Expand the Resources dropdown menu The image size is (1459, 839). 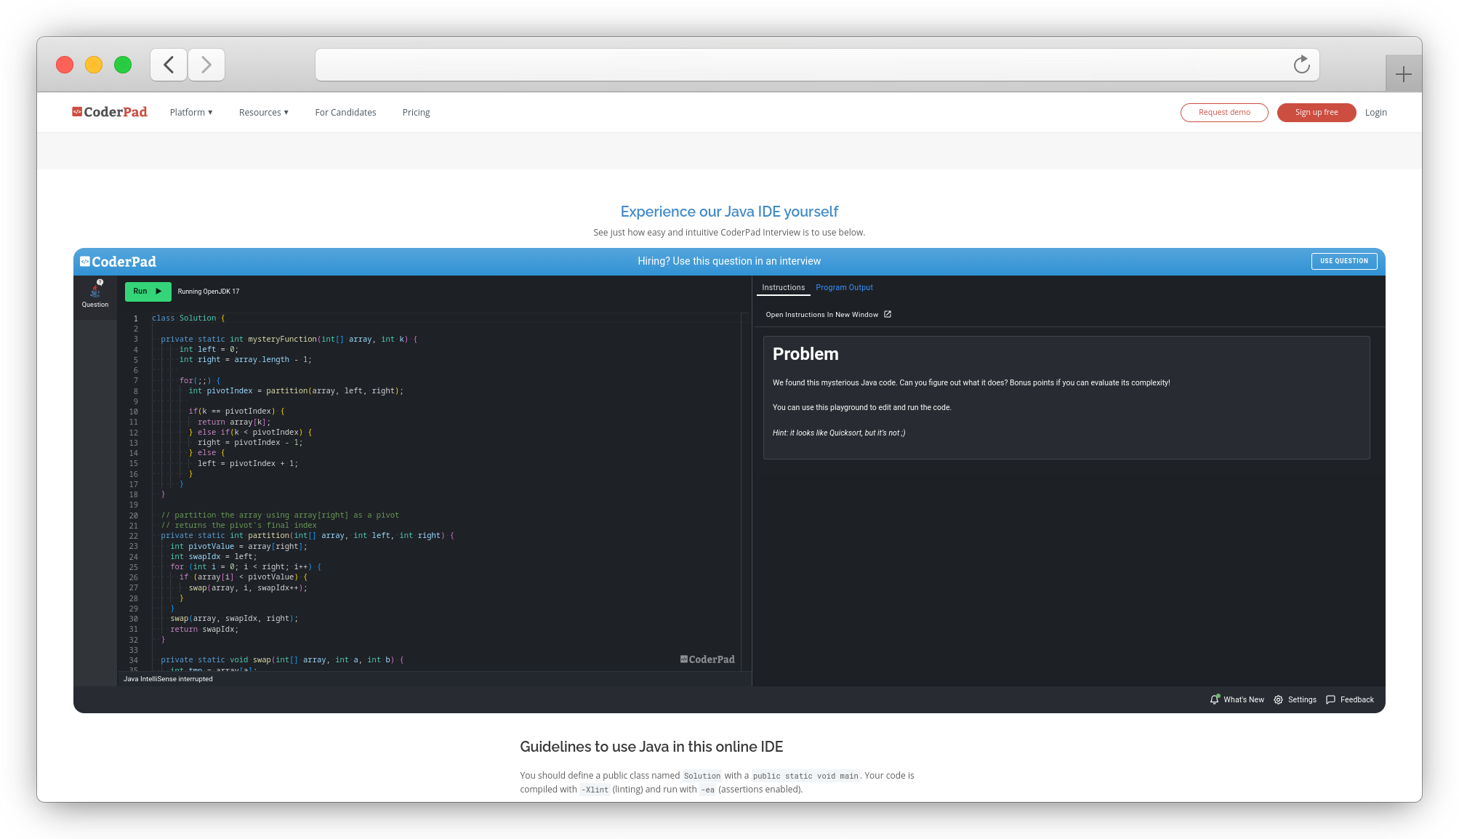[264, 112]
